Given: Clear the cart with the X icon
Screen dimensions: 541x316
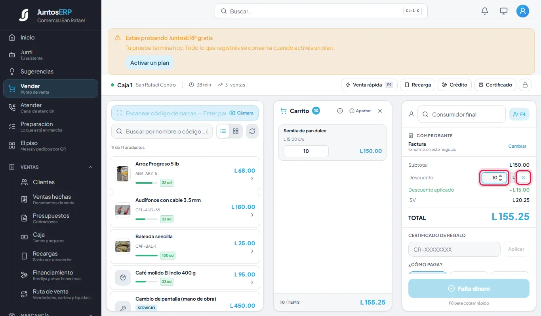Looking at the screenshot, I should coord(380,111).
